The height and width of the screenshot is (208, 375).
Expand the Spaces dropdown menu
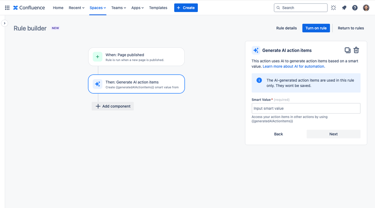98,7
